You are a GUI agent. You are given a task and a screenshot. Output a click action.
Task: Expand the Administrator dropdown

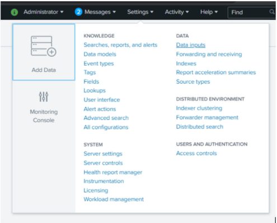click(43, 12)
